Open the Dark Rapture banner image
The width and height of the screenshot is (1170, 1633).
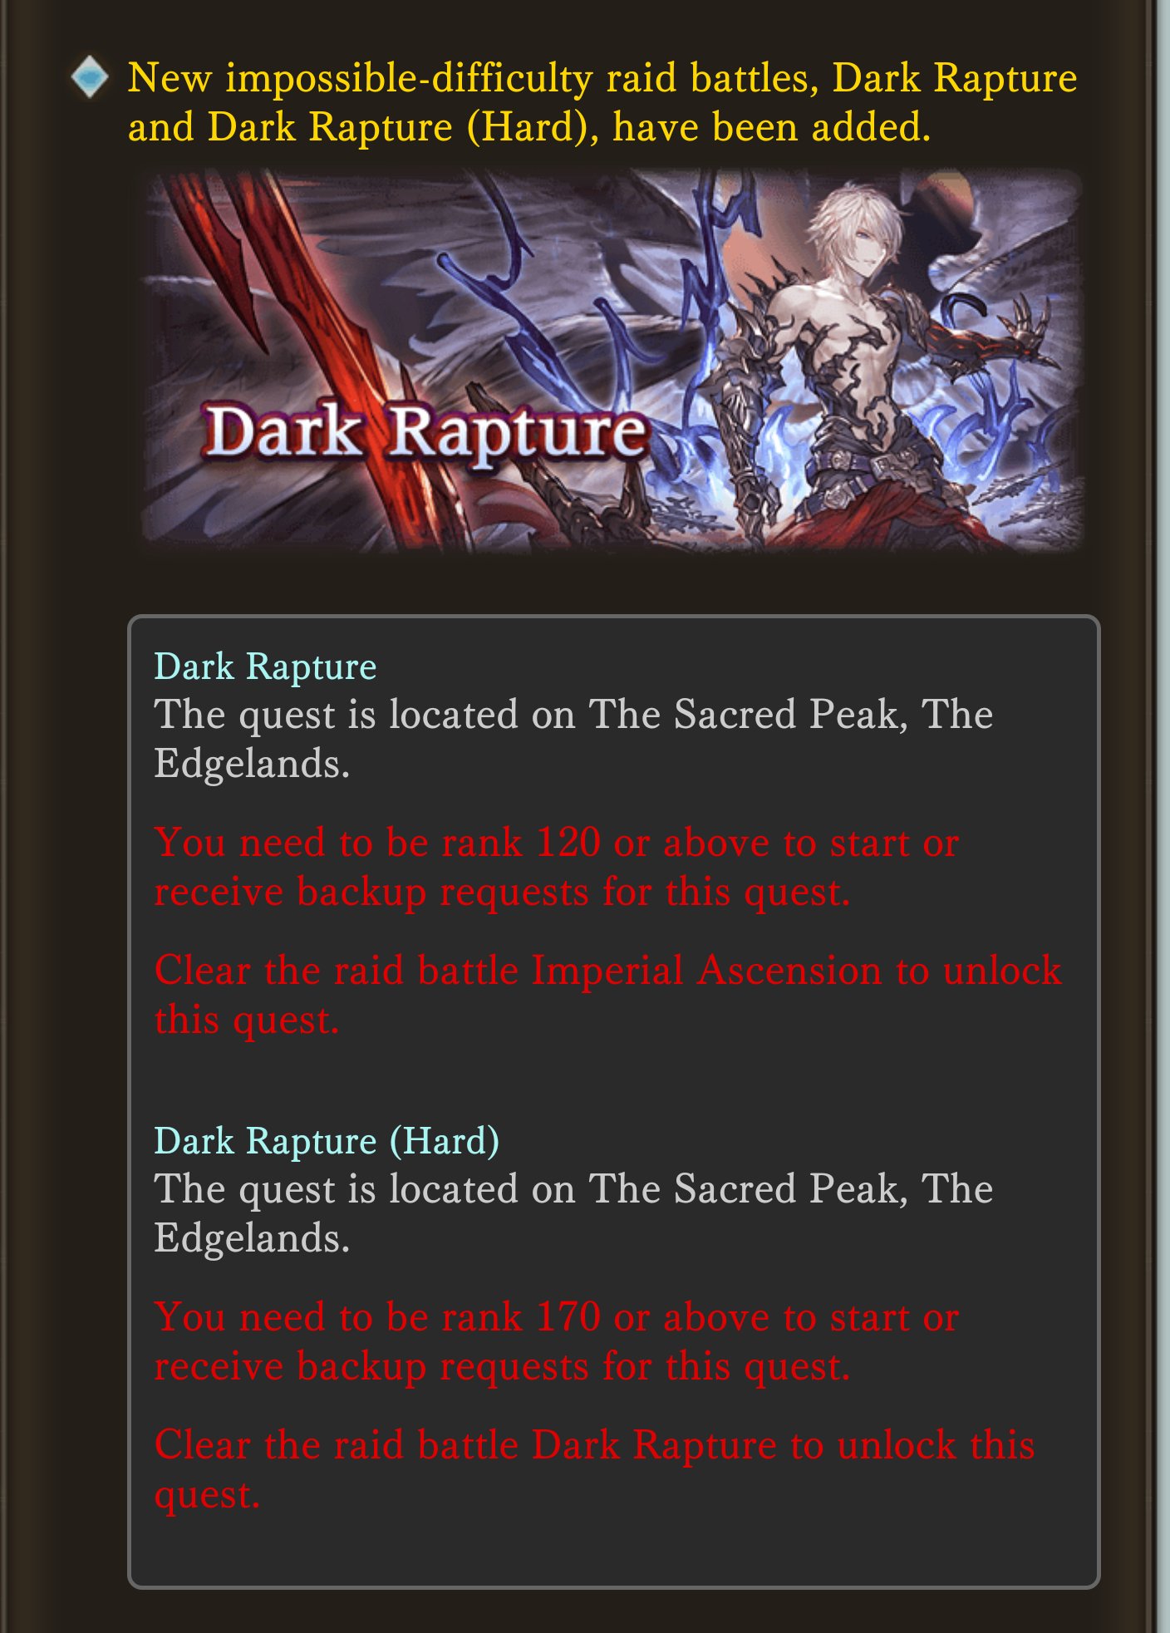point(613,362)
